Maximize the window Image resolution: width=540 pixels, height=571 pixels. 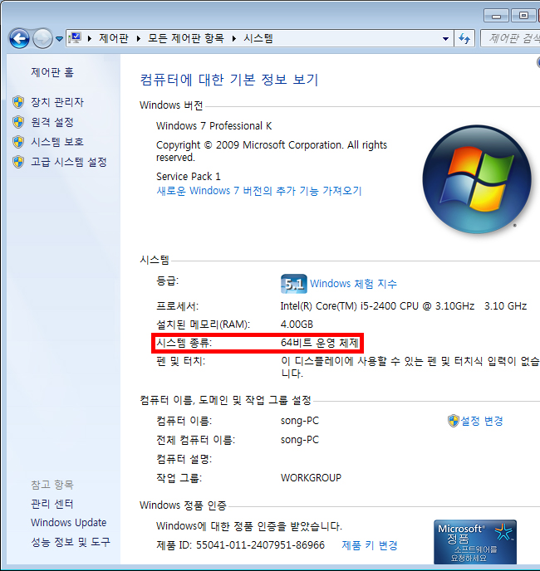click(x=523, y=16)
